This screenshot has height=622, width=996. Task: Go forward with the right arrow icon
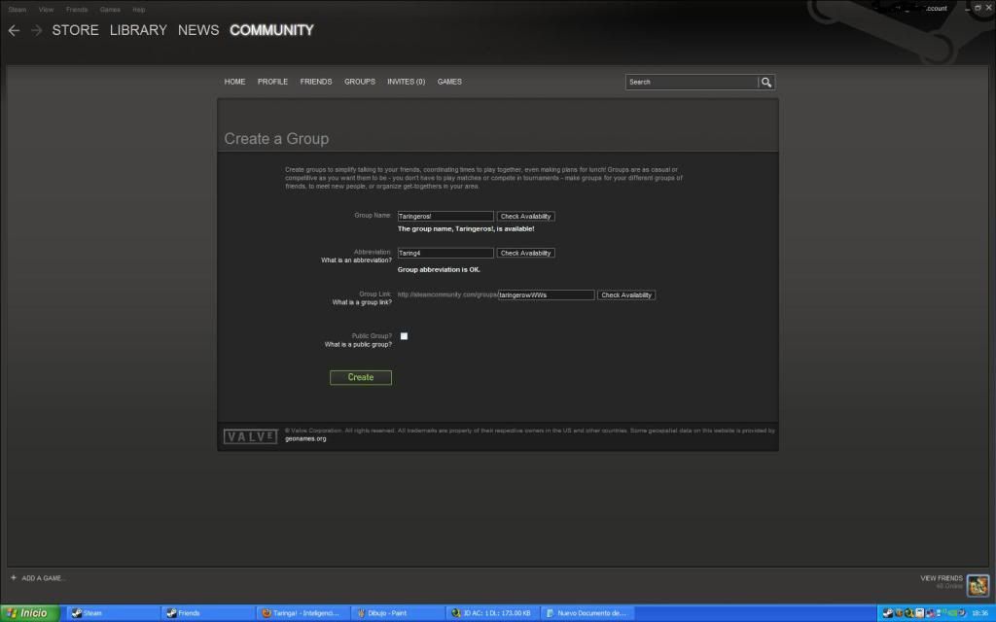pyautogui.click(x=37, y=30)
